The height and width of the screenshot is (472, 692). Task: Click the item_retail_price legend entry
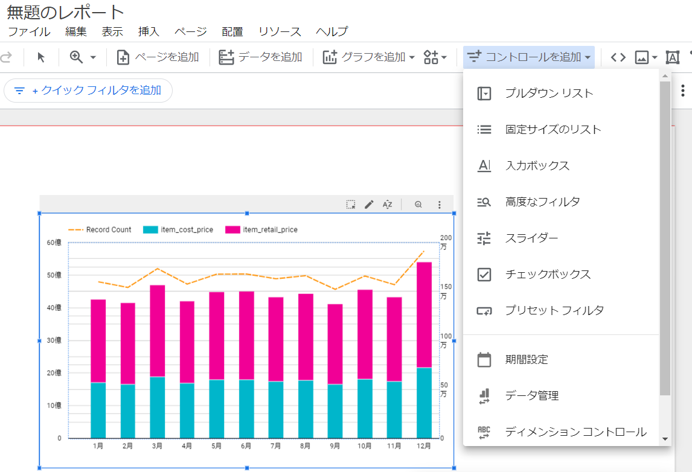261,230
